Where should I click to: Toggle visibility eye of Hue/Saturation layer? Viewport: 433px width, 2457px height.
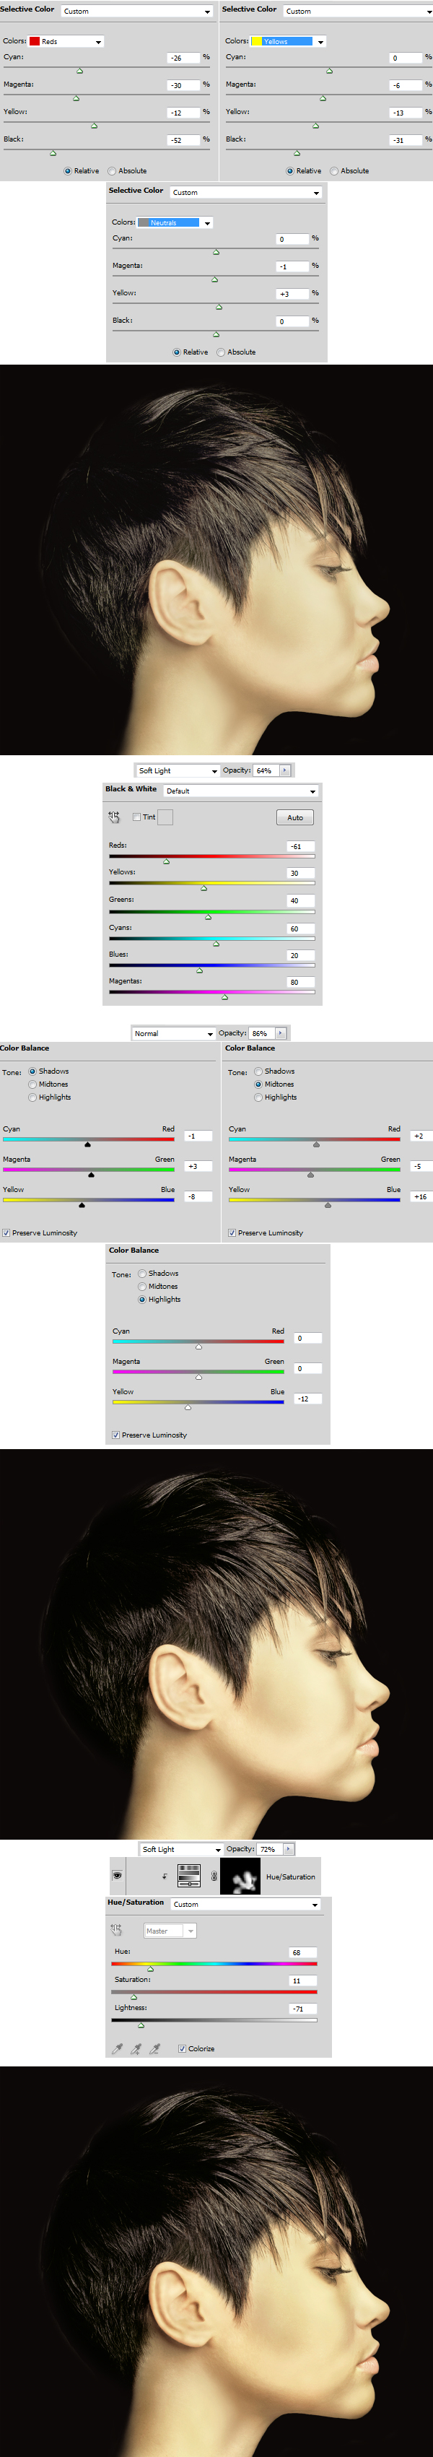118,1876
